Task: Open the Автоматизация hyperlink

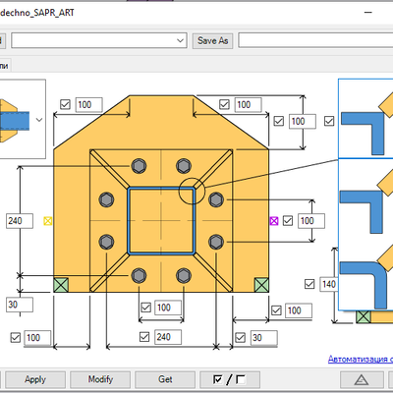Action: pyautogui.click(x=361, y=359)
